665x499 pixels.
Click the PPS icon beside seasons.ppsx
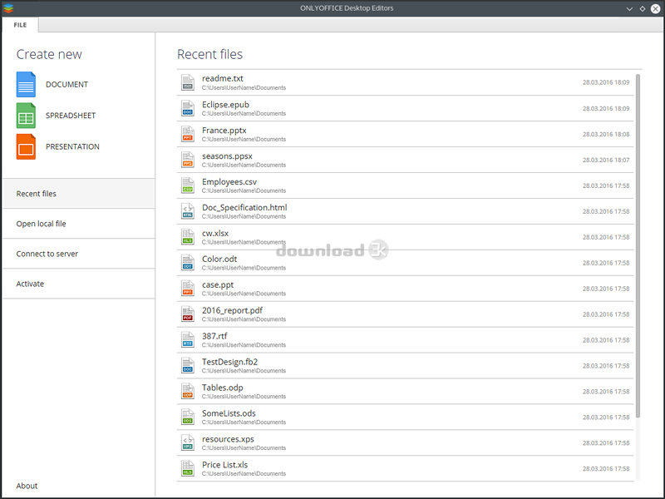(188, 160)
